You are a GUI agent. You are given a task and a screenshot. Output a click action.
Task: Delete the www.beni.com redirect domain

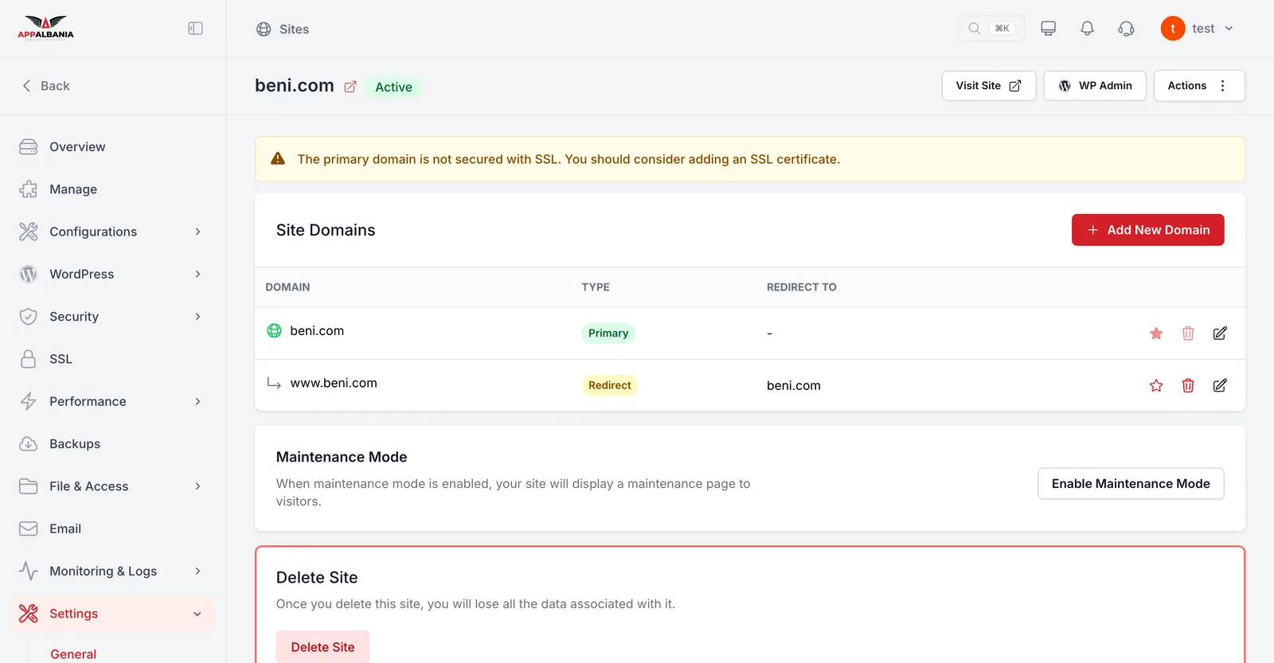click(x=1188, y=386)
